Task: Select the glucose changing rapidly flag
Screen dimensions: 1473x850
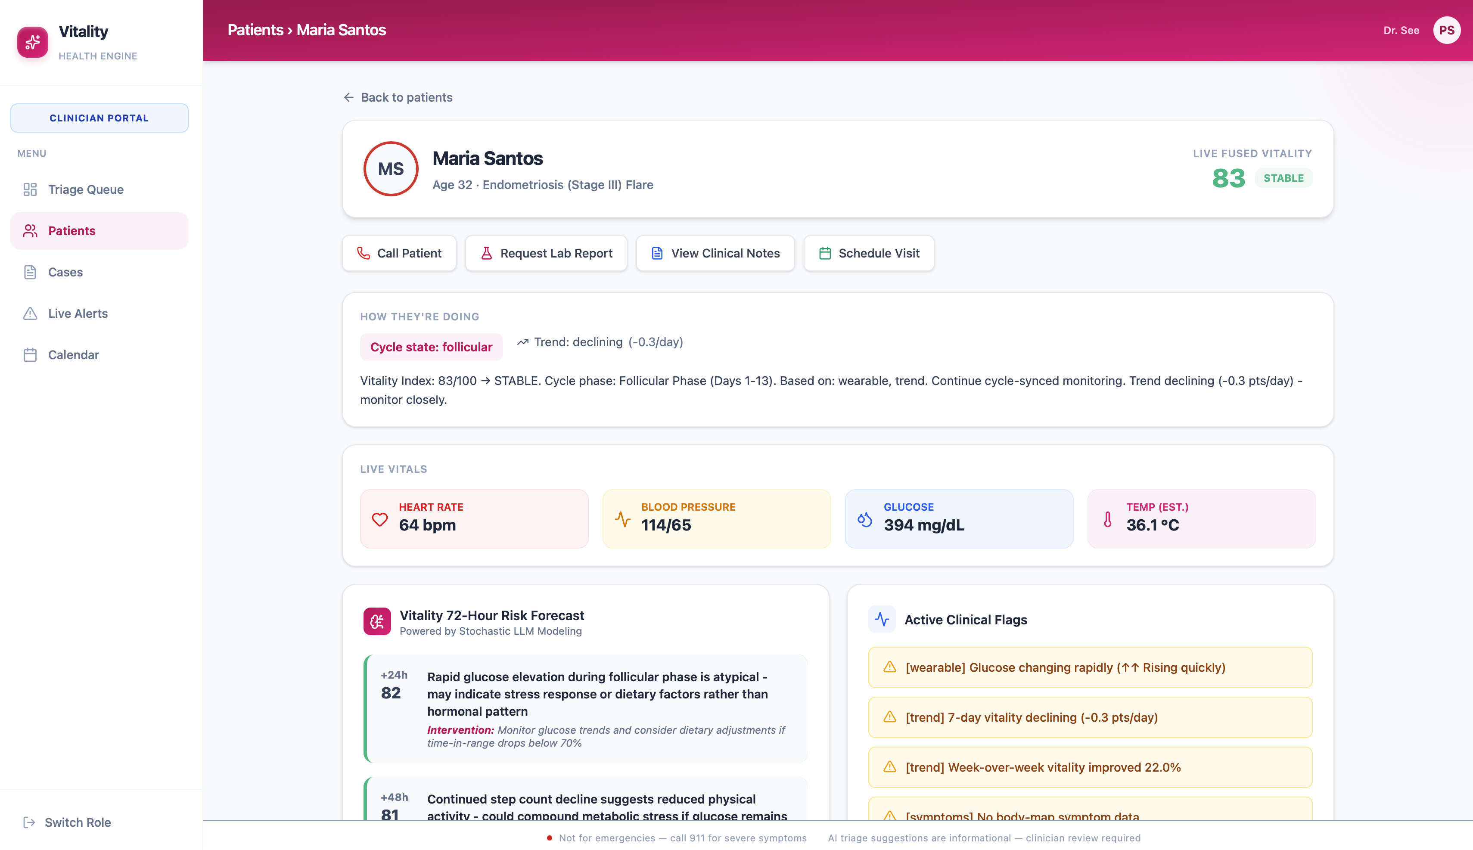Action: [1089, 667]
